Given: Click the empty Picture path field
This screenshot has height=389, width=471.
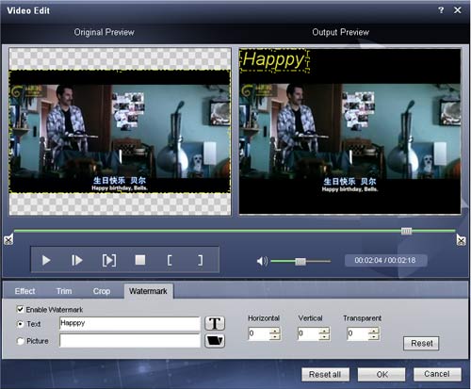Looking at the screenshot, I should [130, 341].
